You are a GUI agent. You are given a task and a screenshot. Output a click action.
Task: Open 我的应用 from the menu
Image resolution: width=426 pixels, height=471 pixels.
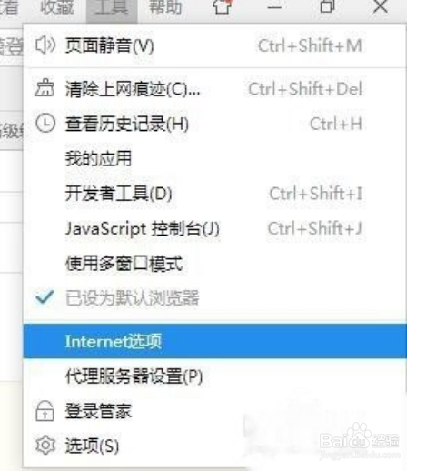tap(214, 158)
